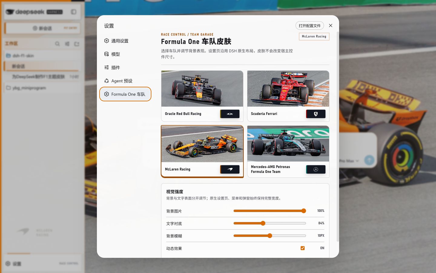Viewport: 436px width, 273px height.
Task: Open the 通用设置 settings section
Action: [125, 41]
